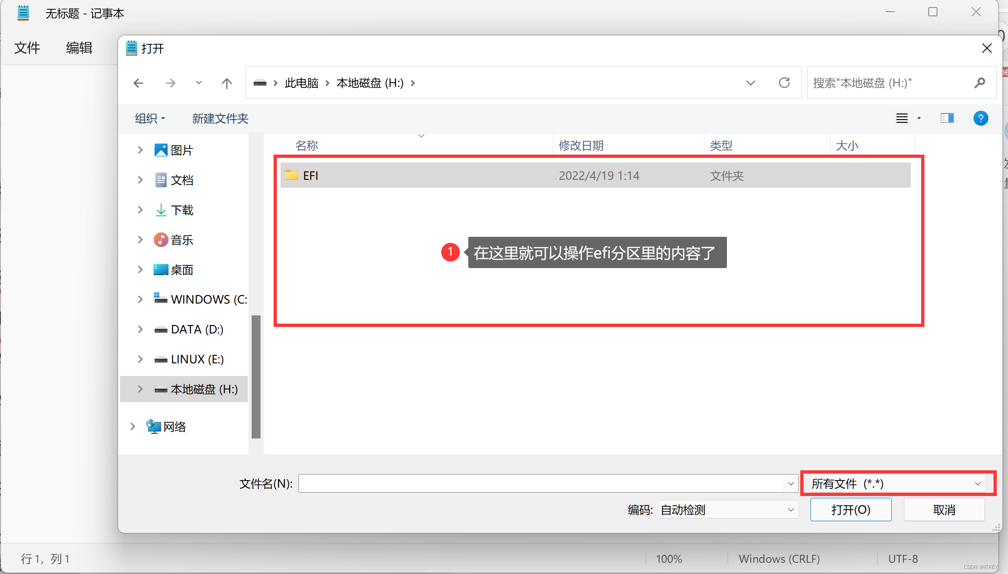Open the address bar history dropdown

(x=750, y=83)
